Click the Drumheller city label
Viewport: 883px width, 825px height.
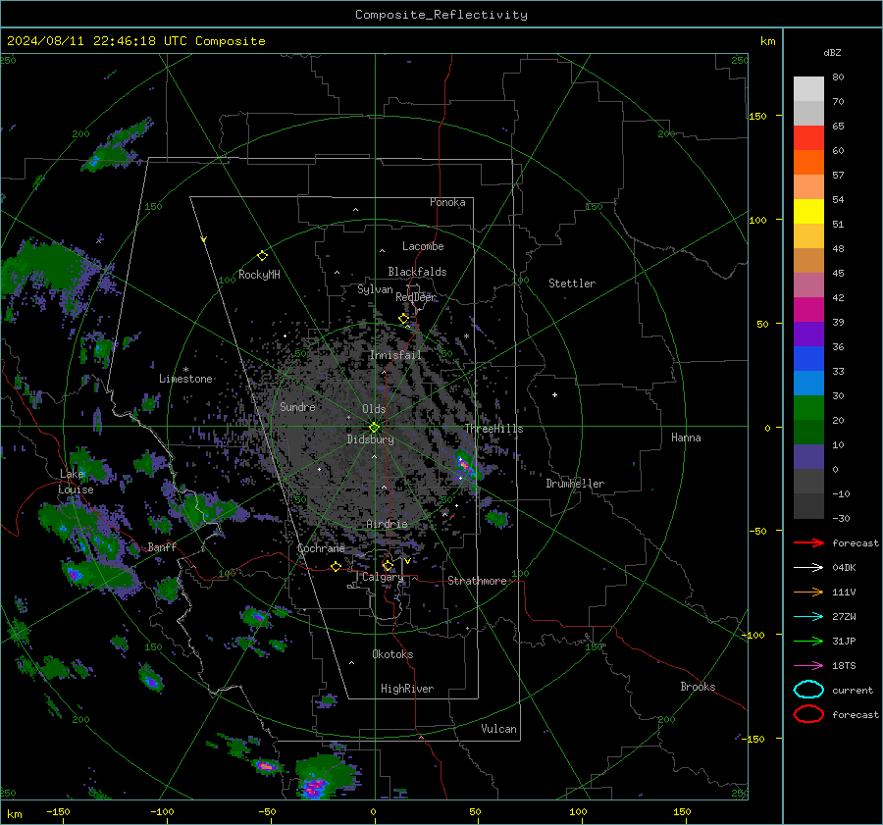575,484
